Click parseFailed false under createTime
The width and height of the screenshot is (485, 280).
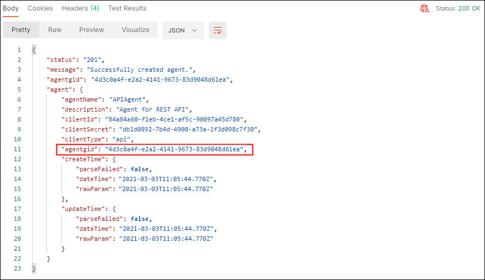140,169
